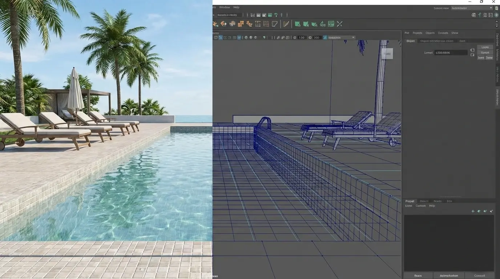
Task: Click the move-arrows icon above the dark list panel
Action: 473,211
